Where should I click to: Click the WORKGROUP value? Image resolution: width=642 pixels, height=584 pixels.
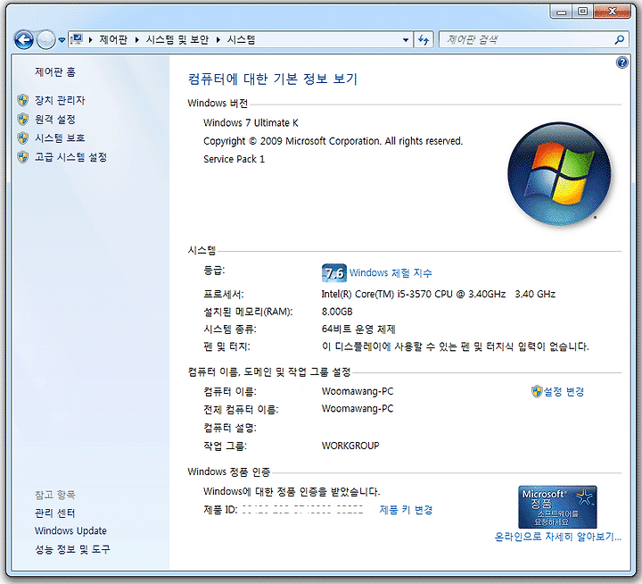click(x=350, y=446)
